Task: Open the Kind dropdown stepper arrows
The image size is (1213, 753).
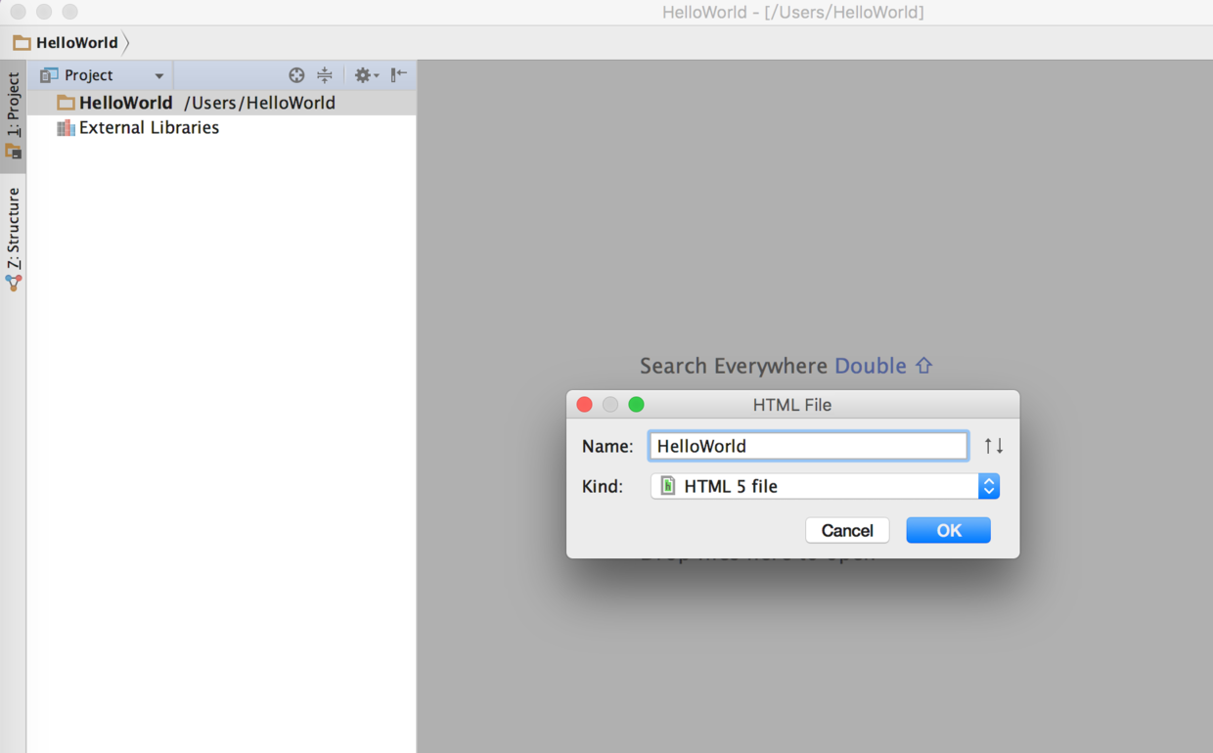Action: pos(989,486)
